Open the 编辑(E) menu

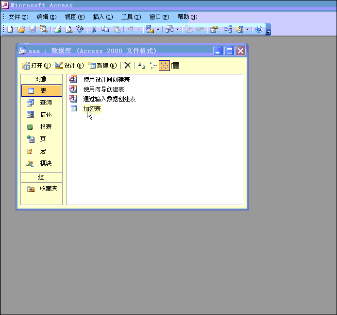47,17
